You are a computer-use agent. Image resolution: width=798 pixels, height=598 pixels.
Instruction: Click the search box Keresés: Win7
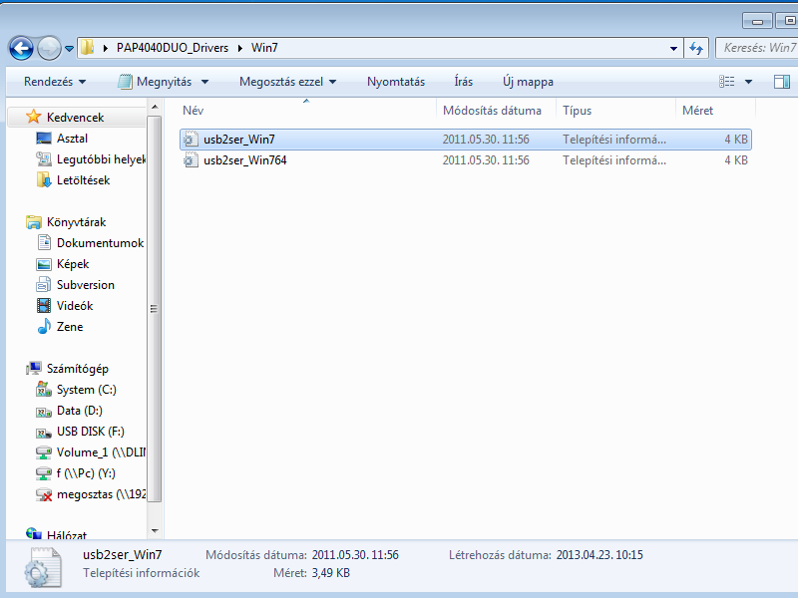(x=756, y=48)
